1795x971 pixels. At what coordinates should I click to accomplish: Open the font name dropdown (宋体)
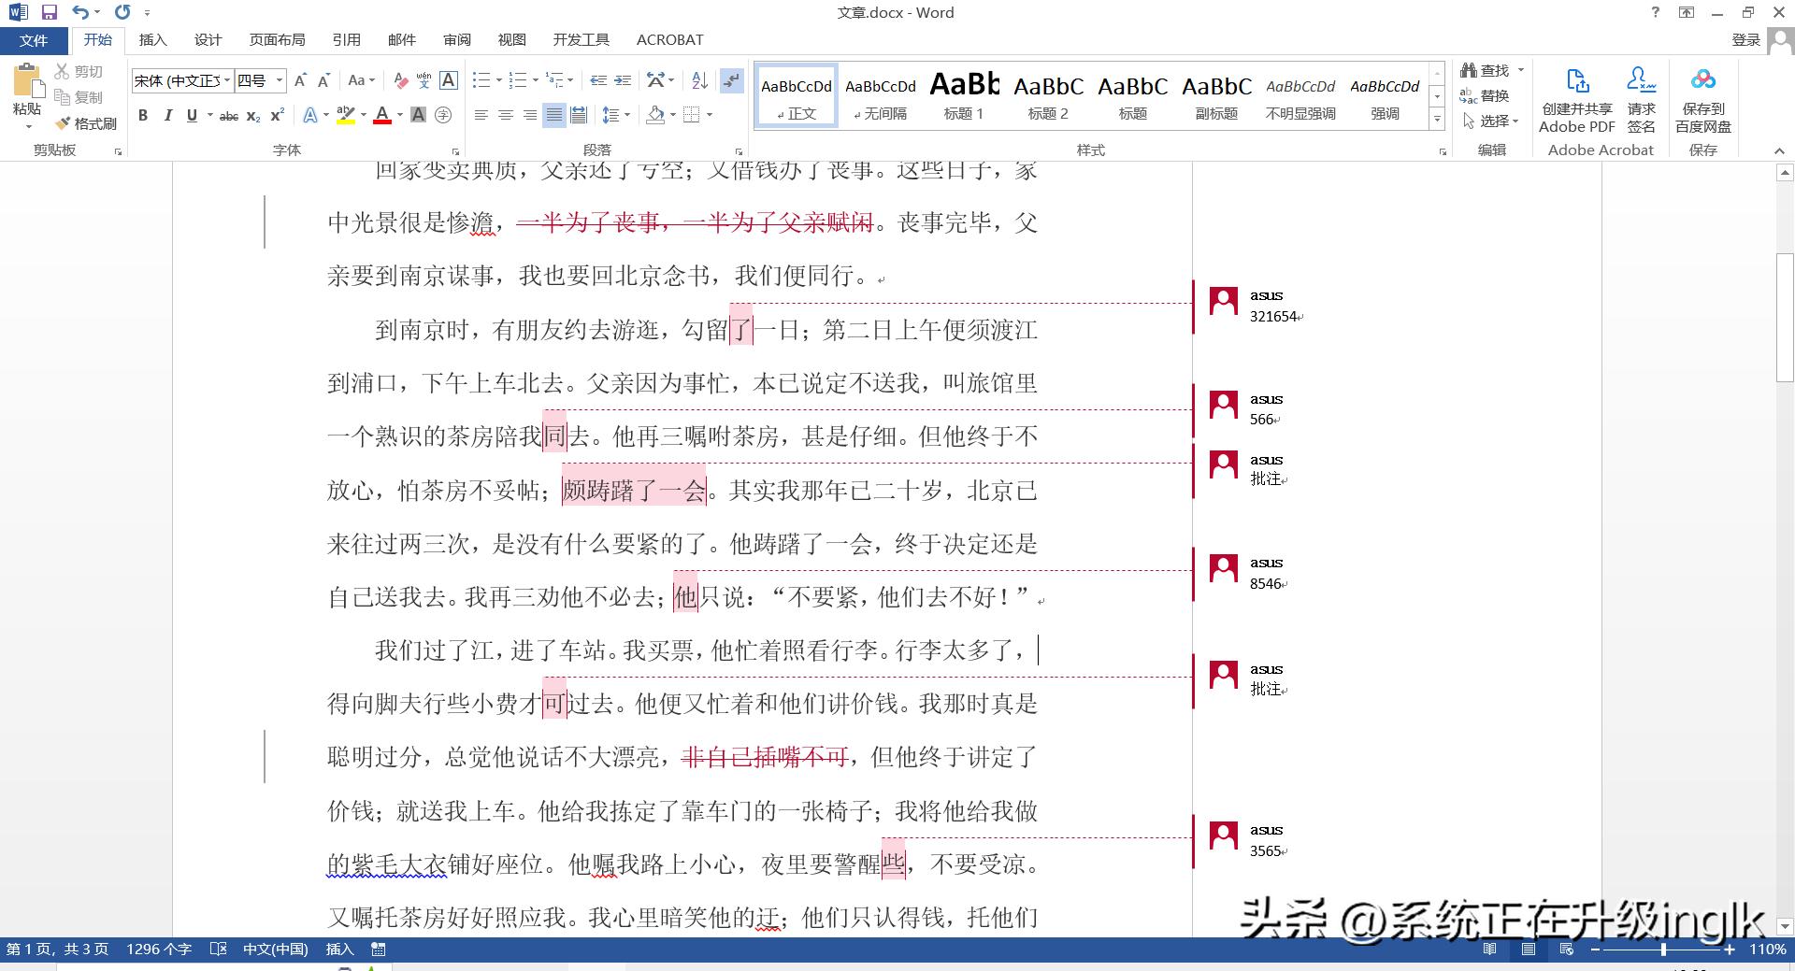(x=227, y=80)
